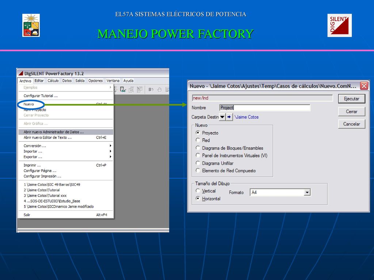Set drawing orientation to Horizontal
Screen dimensions: 374x280
click(x=198, y=198)
